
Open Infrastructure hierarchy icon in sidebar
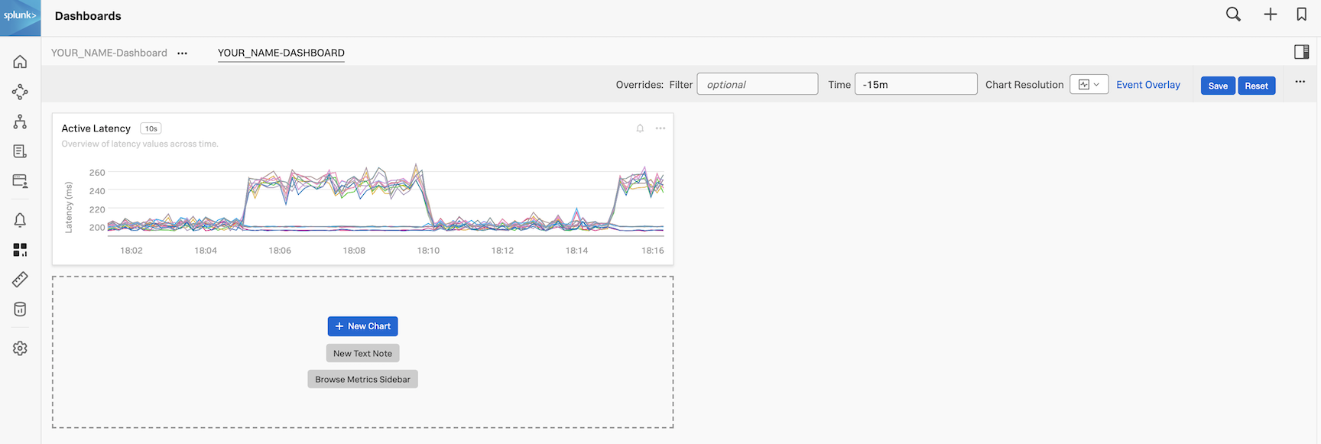[20, 122]
